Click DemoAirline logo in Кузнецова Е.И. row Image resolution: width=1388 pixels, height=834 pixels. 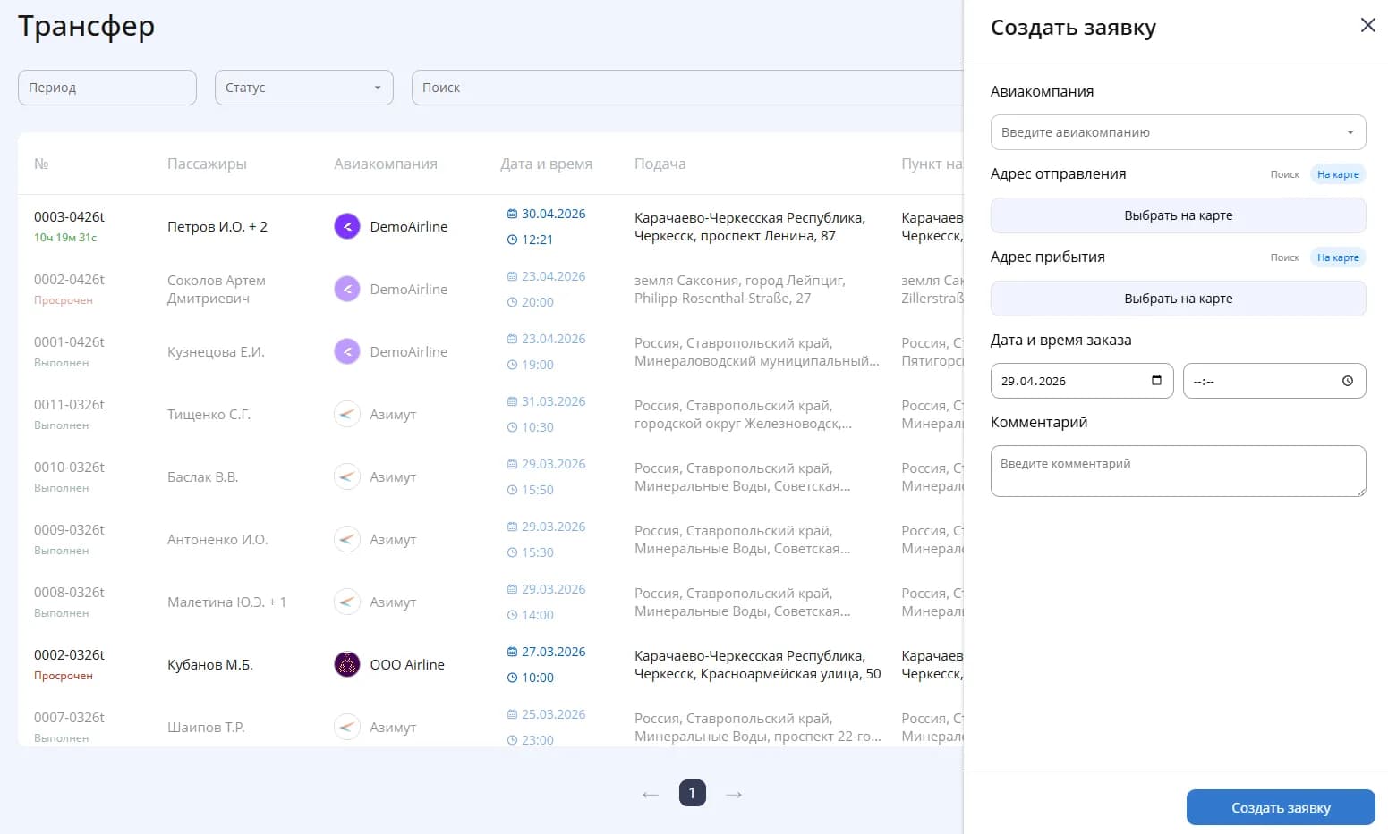pos(347,351)
